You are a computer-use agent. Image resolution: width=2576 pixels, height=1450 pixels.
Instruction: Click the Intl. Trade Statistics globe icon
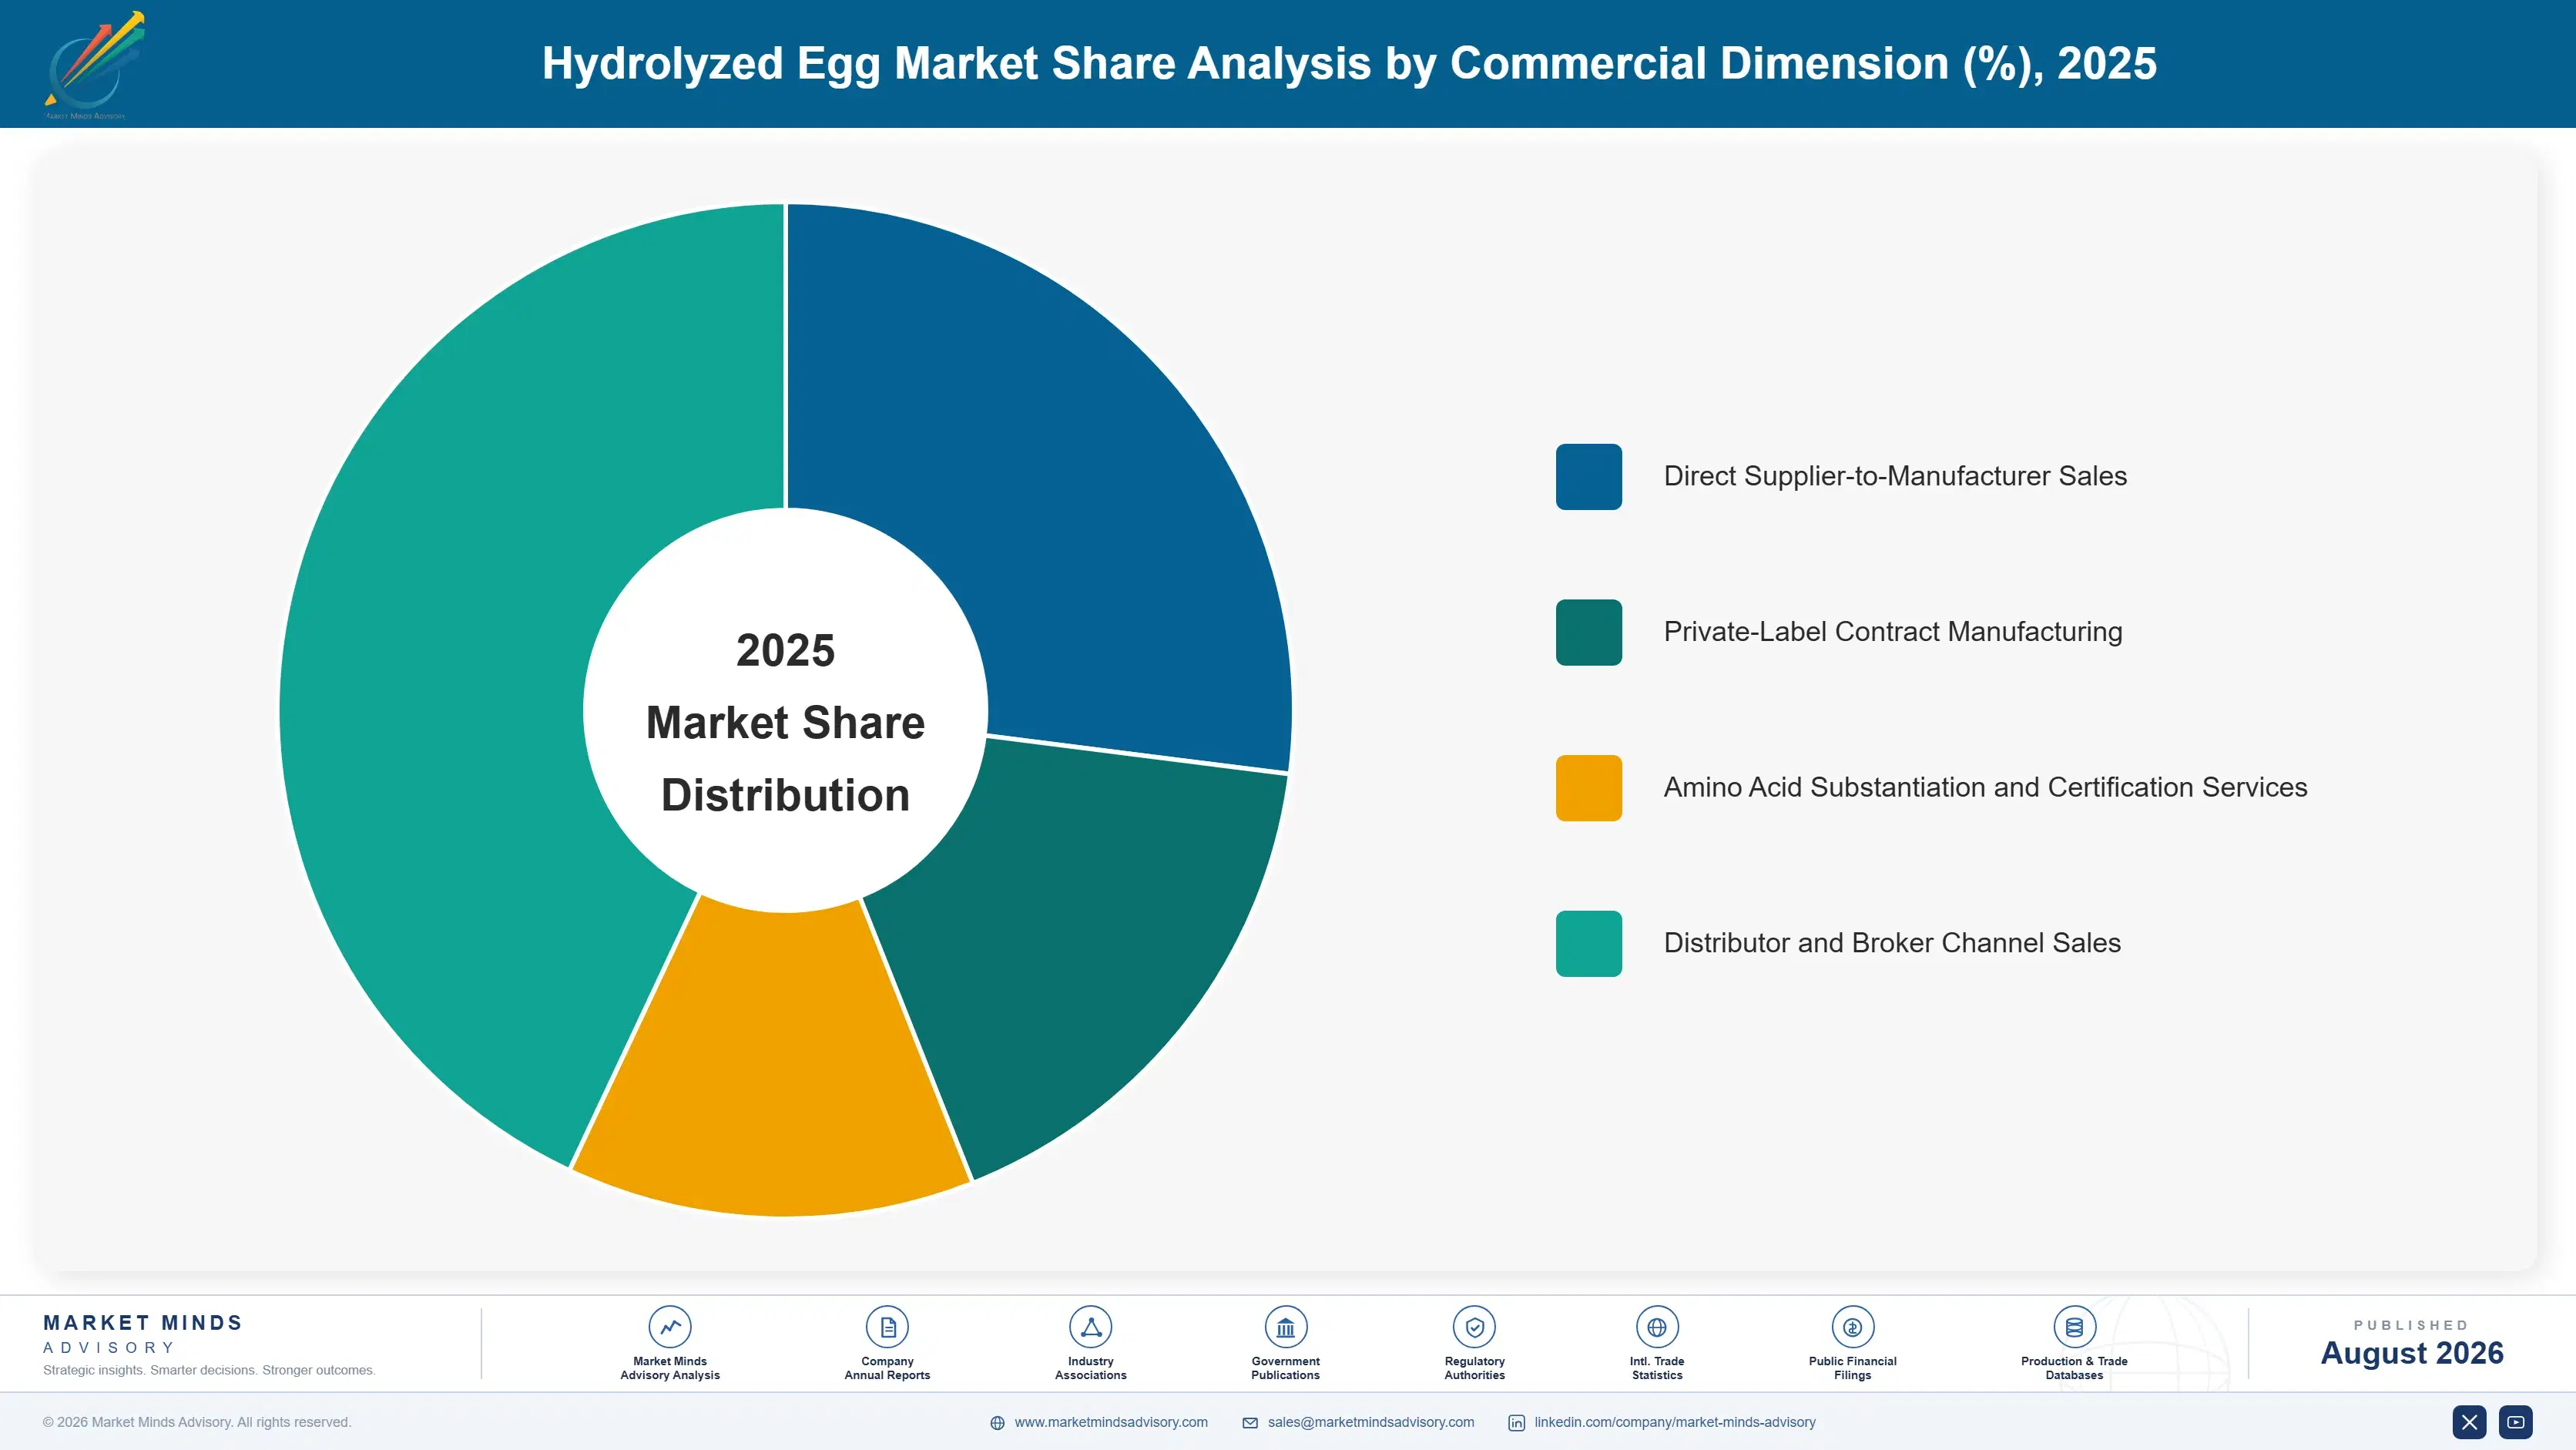[1657, 1327]
